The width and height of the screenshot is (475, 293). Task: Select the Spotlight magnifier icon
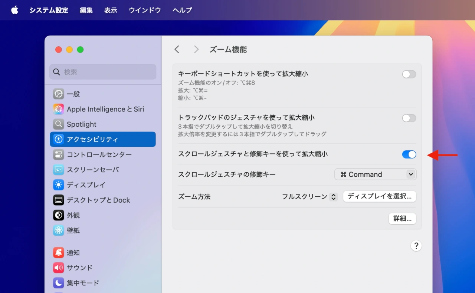click(58, 124)
